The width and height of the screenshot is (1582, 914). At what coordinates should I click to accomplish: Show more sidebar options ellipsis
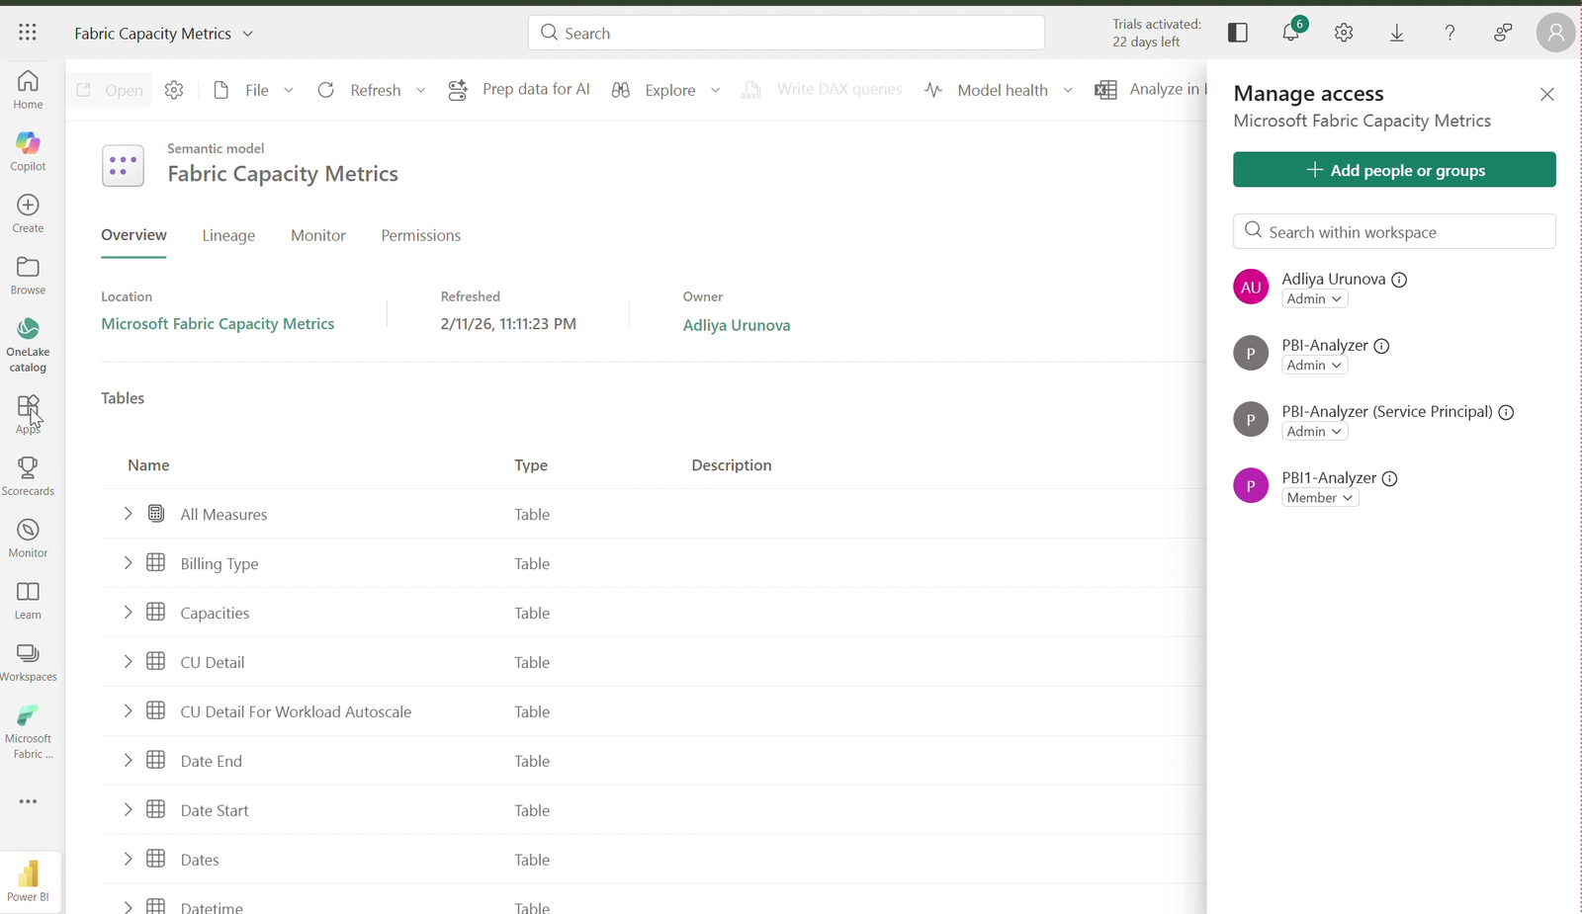[28, 801]
